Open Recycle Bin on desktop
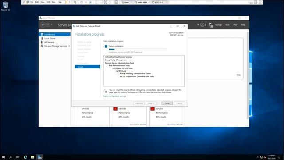 (x=5, y=6)
